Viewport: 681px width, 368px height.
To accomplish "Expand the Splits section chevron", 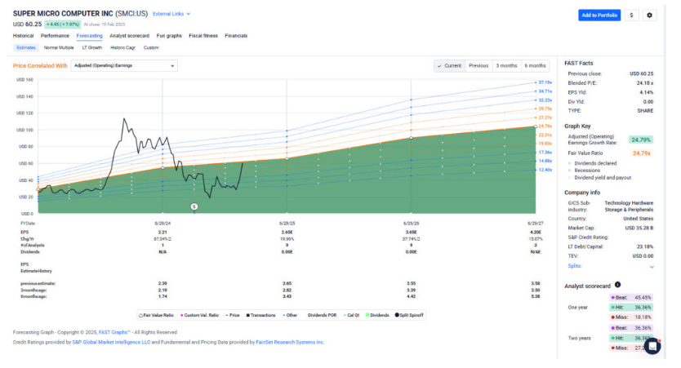I will (652, 267).
